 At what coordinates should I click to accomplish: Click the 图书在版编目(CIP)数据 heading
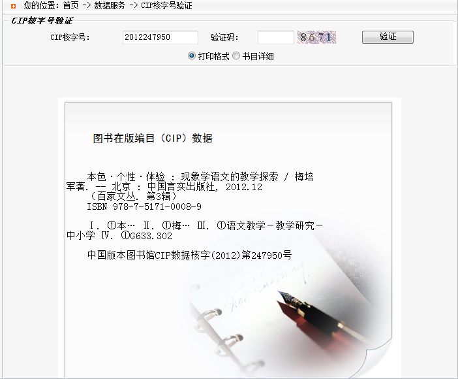click(153, 138)
